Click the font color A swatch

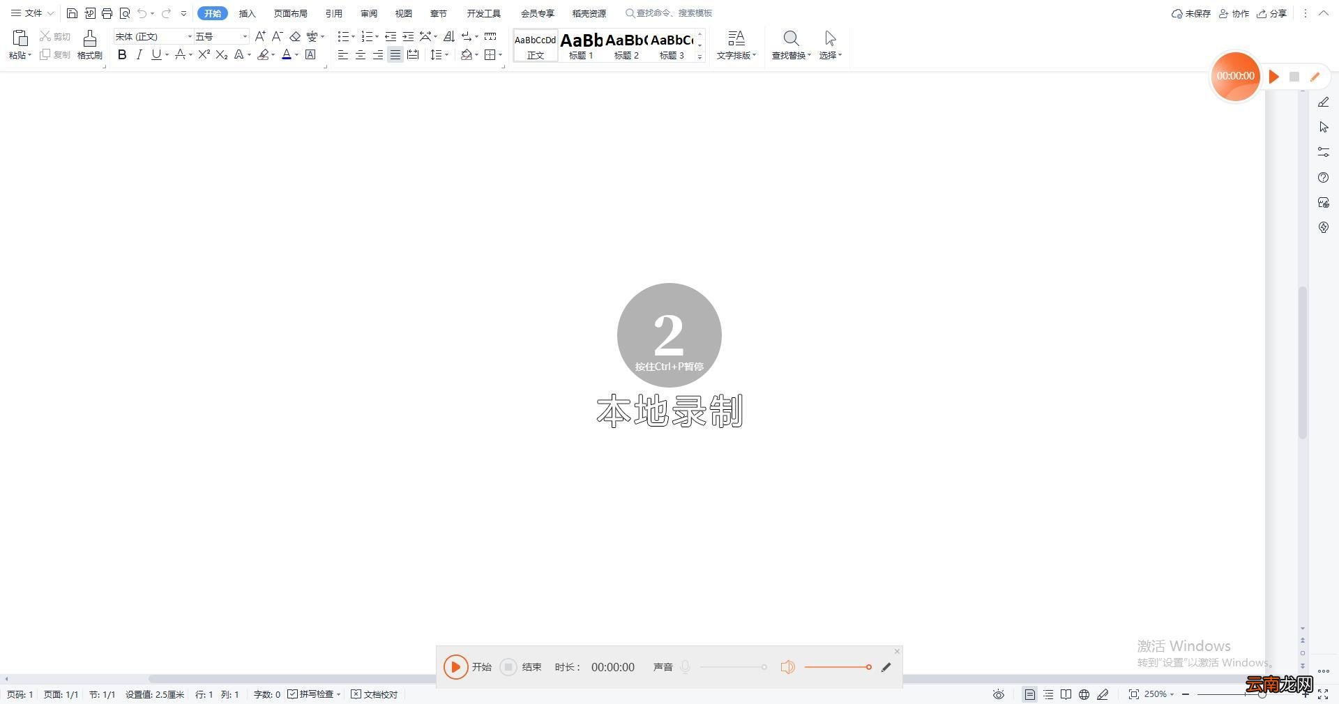[286, 54]
